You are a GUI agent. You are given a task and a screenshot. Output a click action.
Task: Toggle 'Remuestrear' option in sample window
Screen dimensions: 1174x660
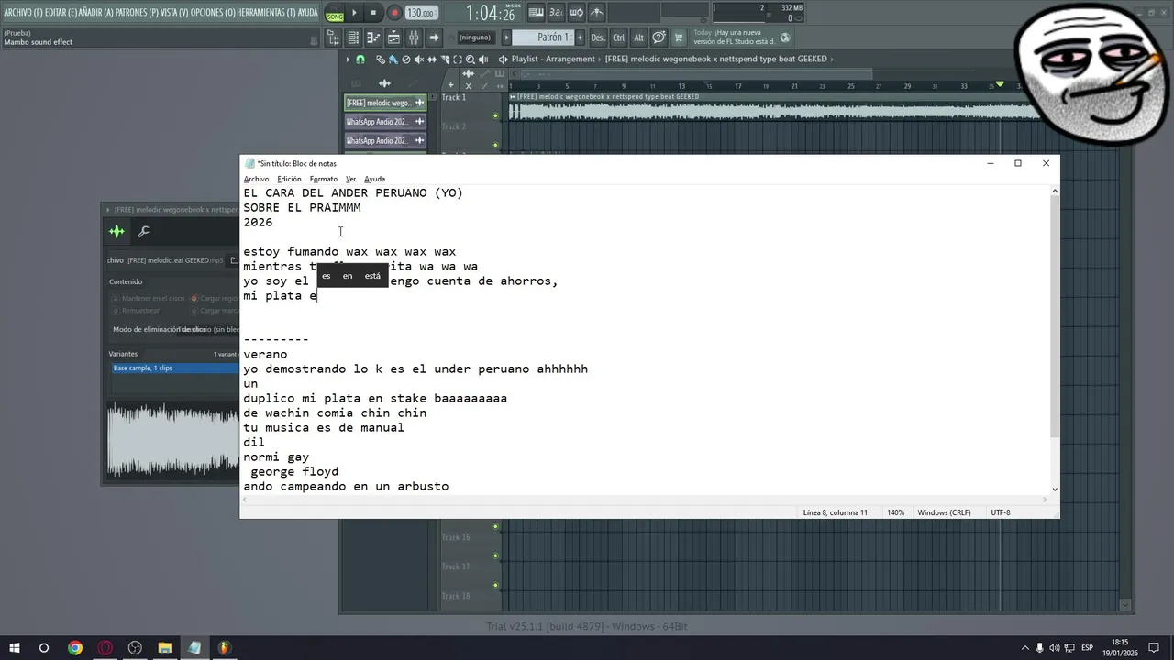(135, 311)
